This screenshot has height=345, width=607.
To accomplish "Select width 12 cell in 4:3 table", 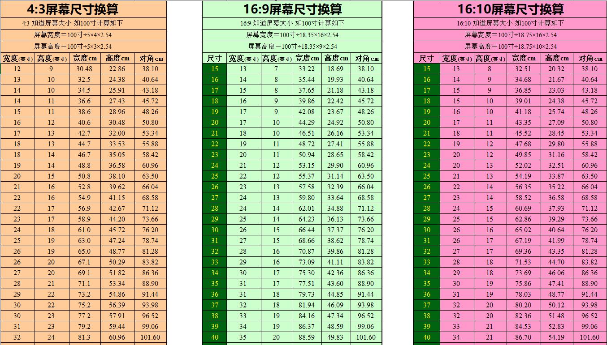I will (x=17, y=69).
